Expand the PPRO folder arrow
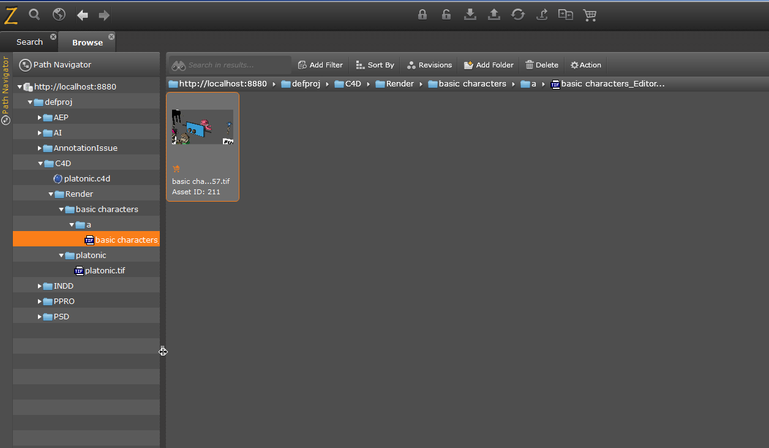 [x=40, y=302]
